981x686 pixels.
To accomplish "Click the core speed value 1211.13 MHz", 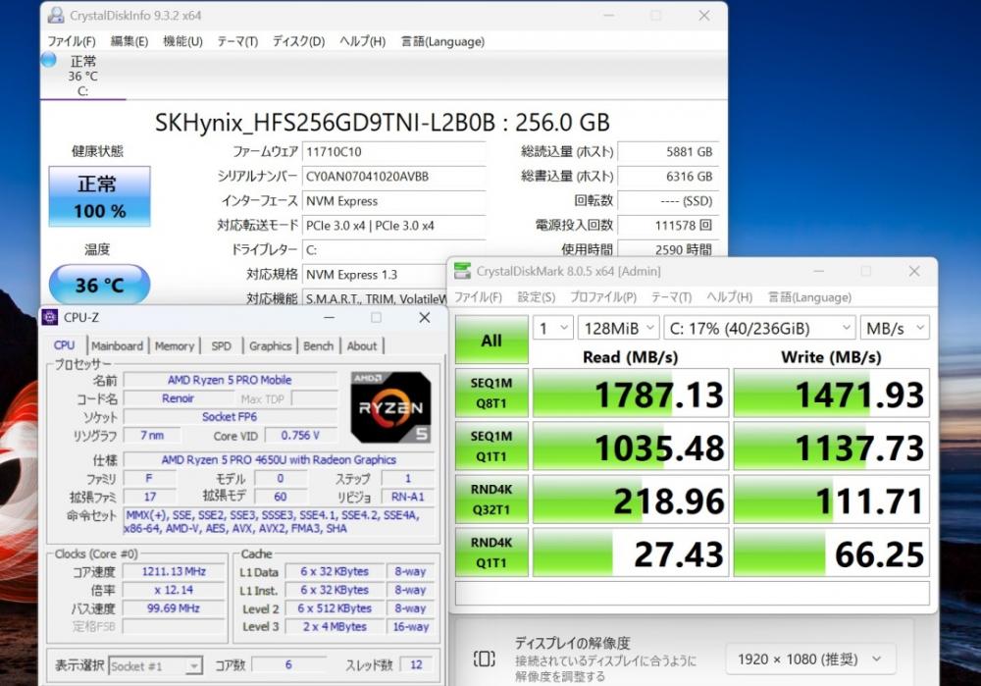I will point(174,571).
